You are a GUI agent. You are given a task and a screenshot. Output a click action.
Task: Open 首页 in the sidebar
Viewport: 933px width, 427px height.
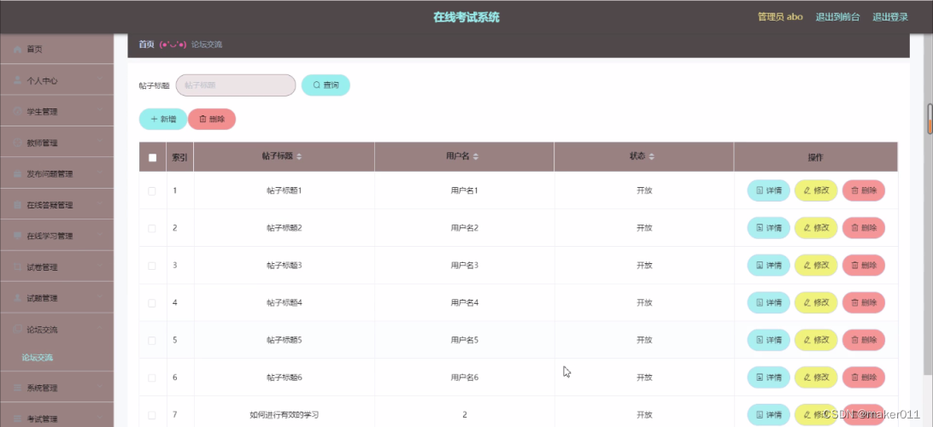pos(56,50)
